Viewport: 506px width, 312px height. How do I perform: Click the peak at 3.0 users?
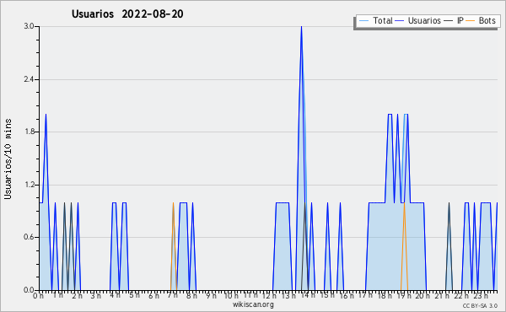(x=301, y=27)
